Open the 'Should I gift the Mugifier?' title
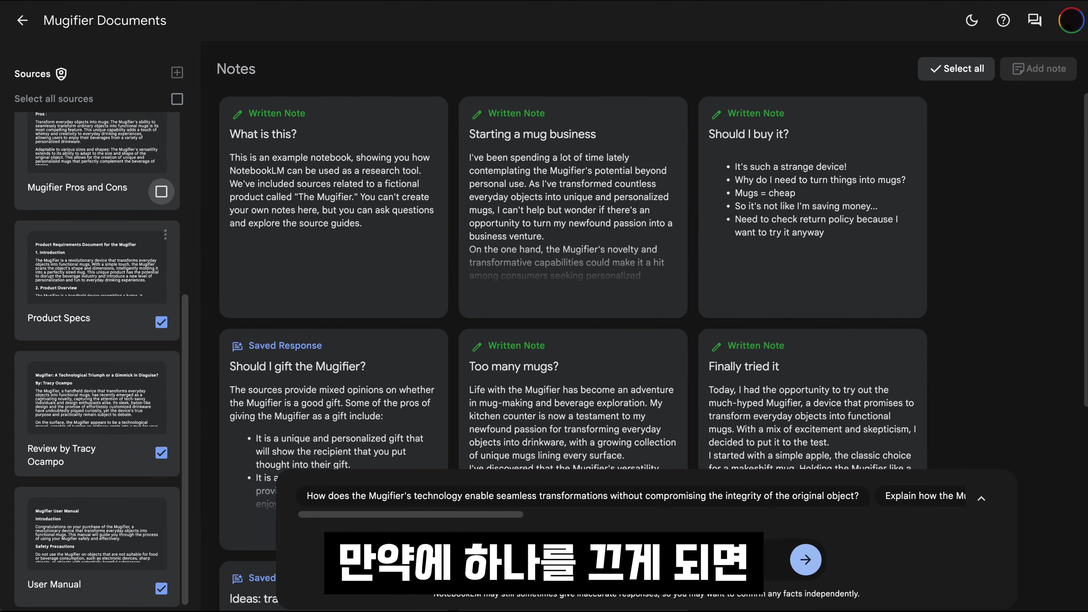Image resolution: width=1088 pixels, height=612 pixels. (297, 366)
